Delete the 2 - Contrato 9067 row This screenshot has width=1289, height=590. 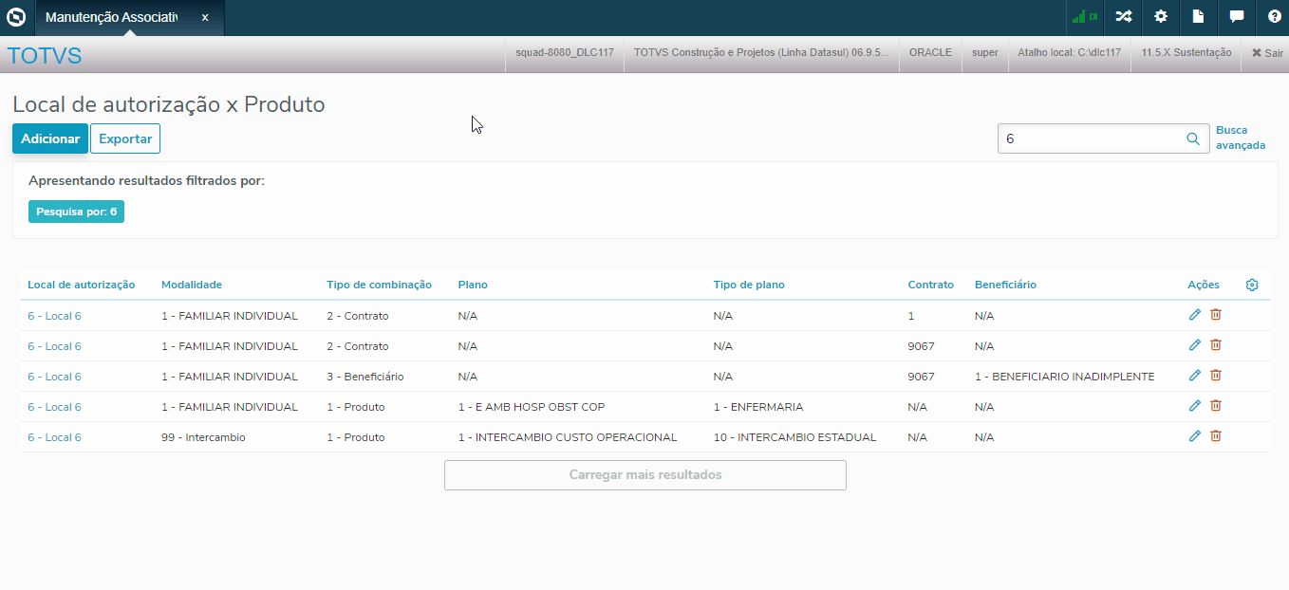(1216, 345)
